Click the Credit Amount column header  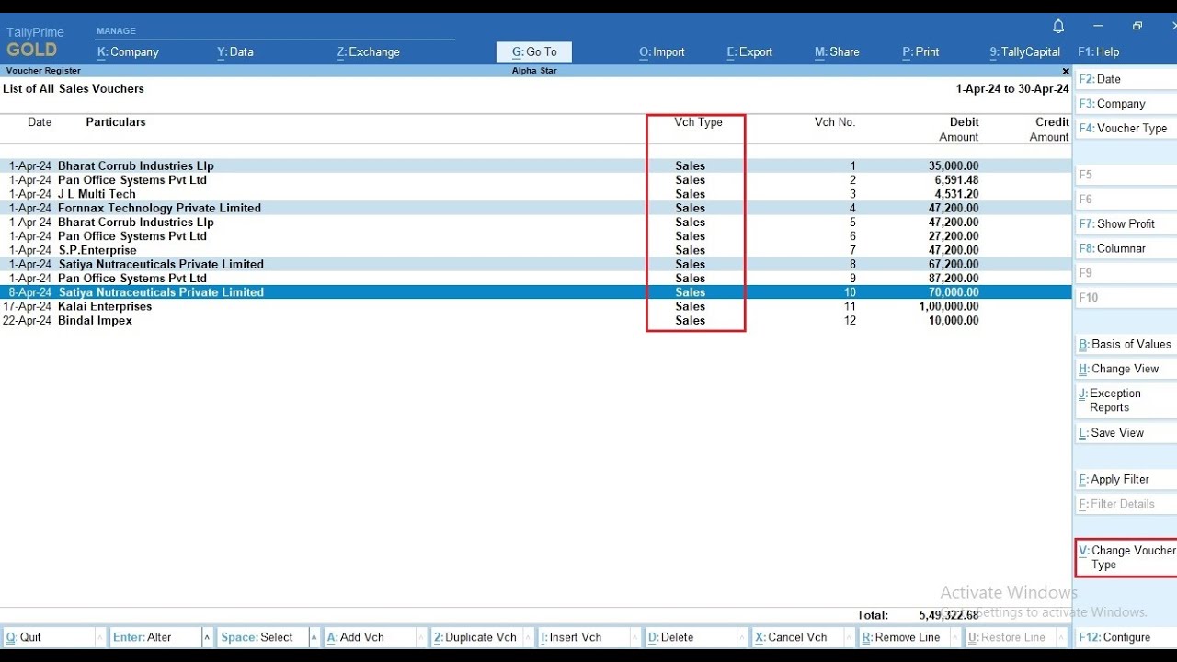pyautogui.click(x=1049, y=130)
